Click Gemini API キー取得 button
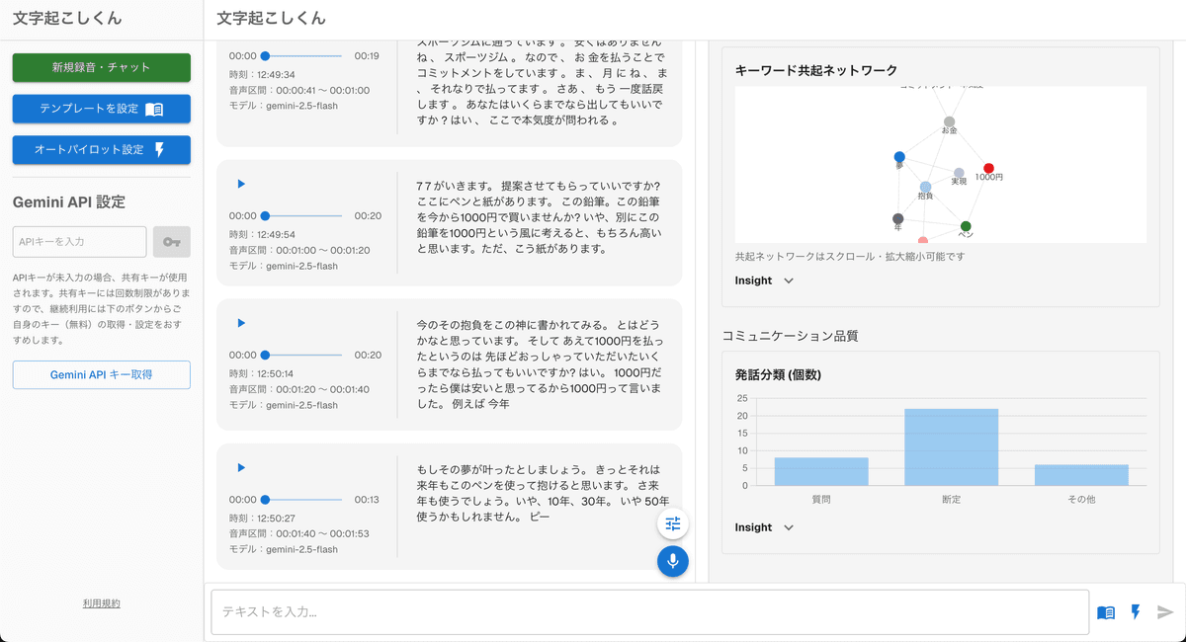The width and height of the screenshot is (1186, 642). (x=102, y=375)
